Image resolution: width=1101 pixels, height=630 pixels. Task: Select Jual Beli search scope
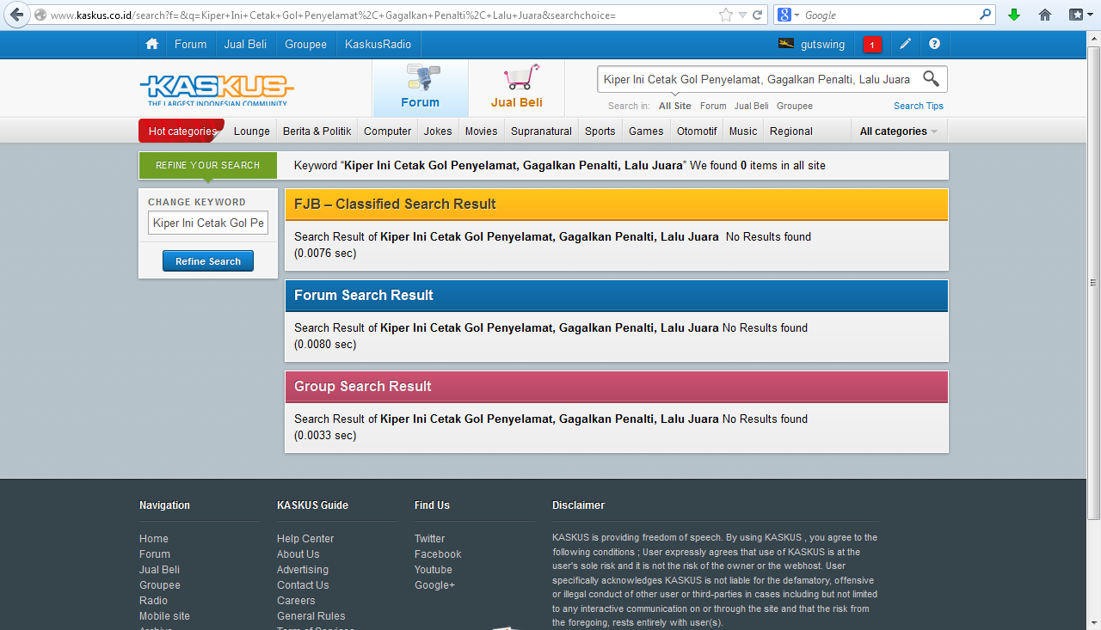pyautogui.click(x=752, y=106)
